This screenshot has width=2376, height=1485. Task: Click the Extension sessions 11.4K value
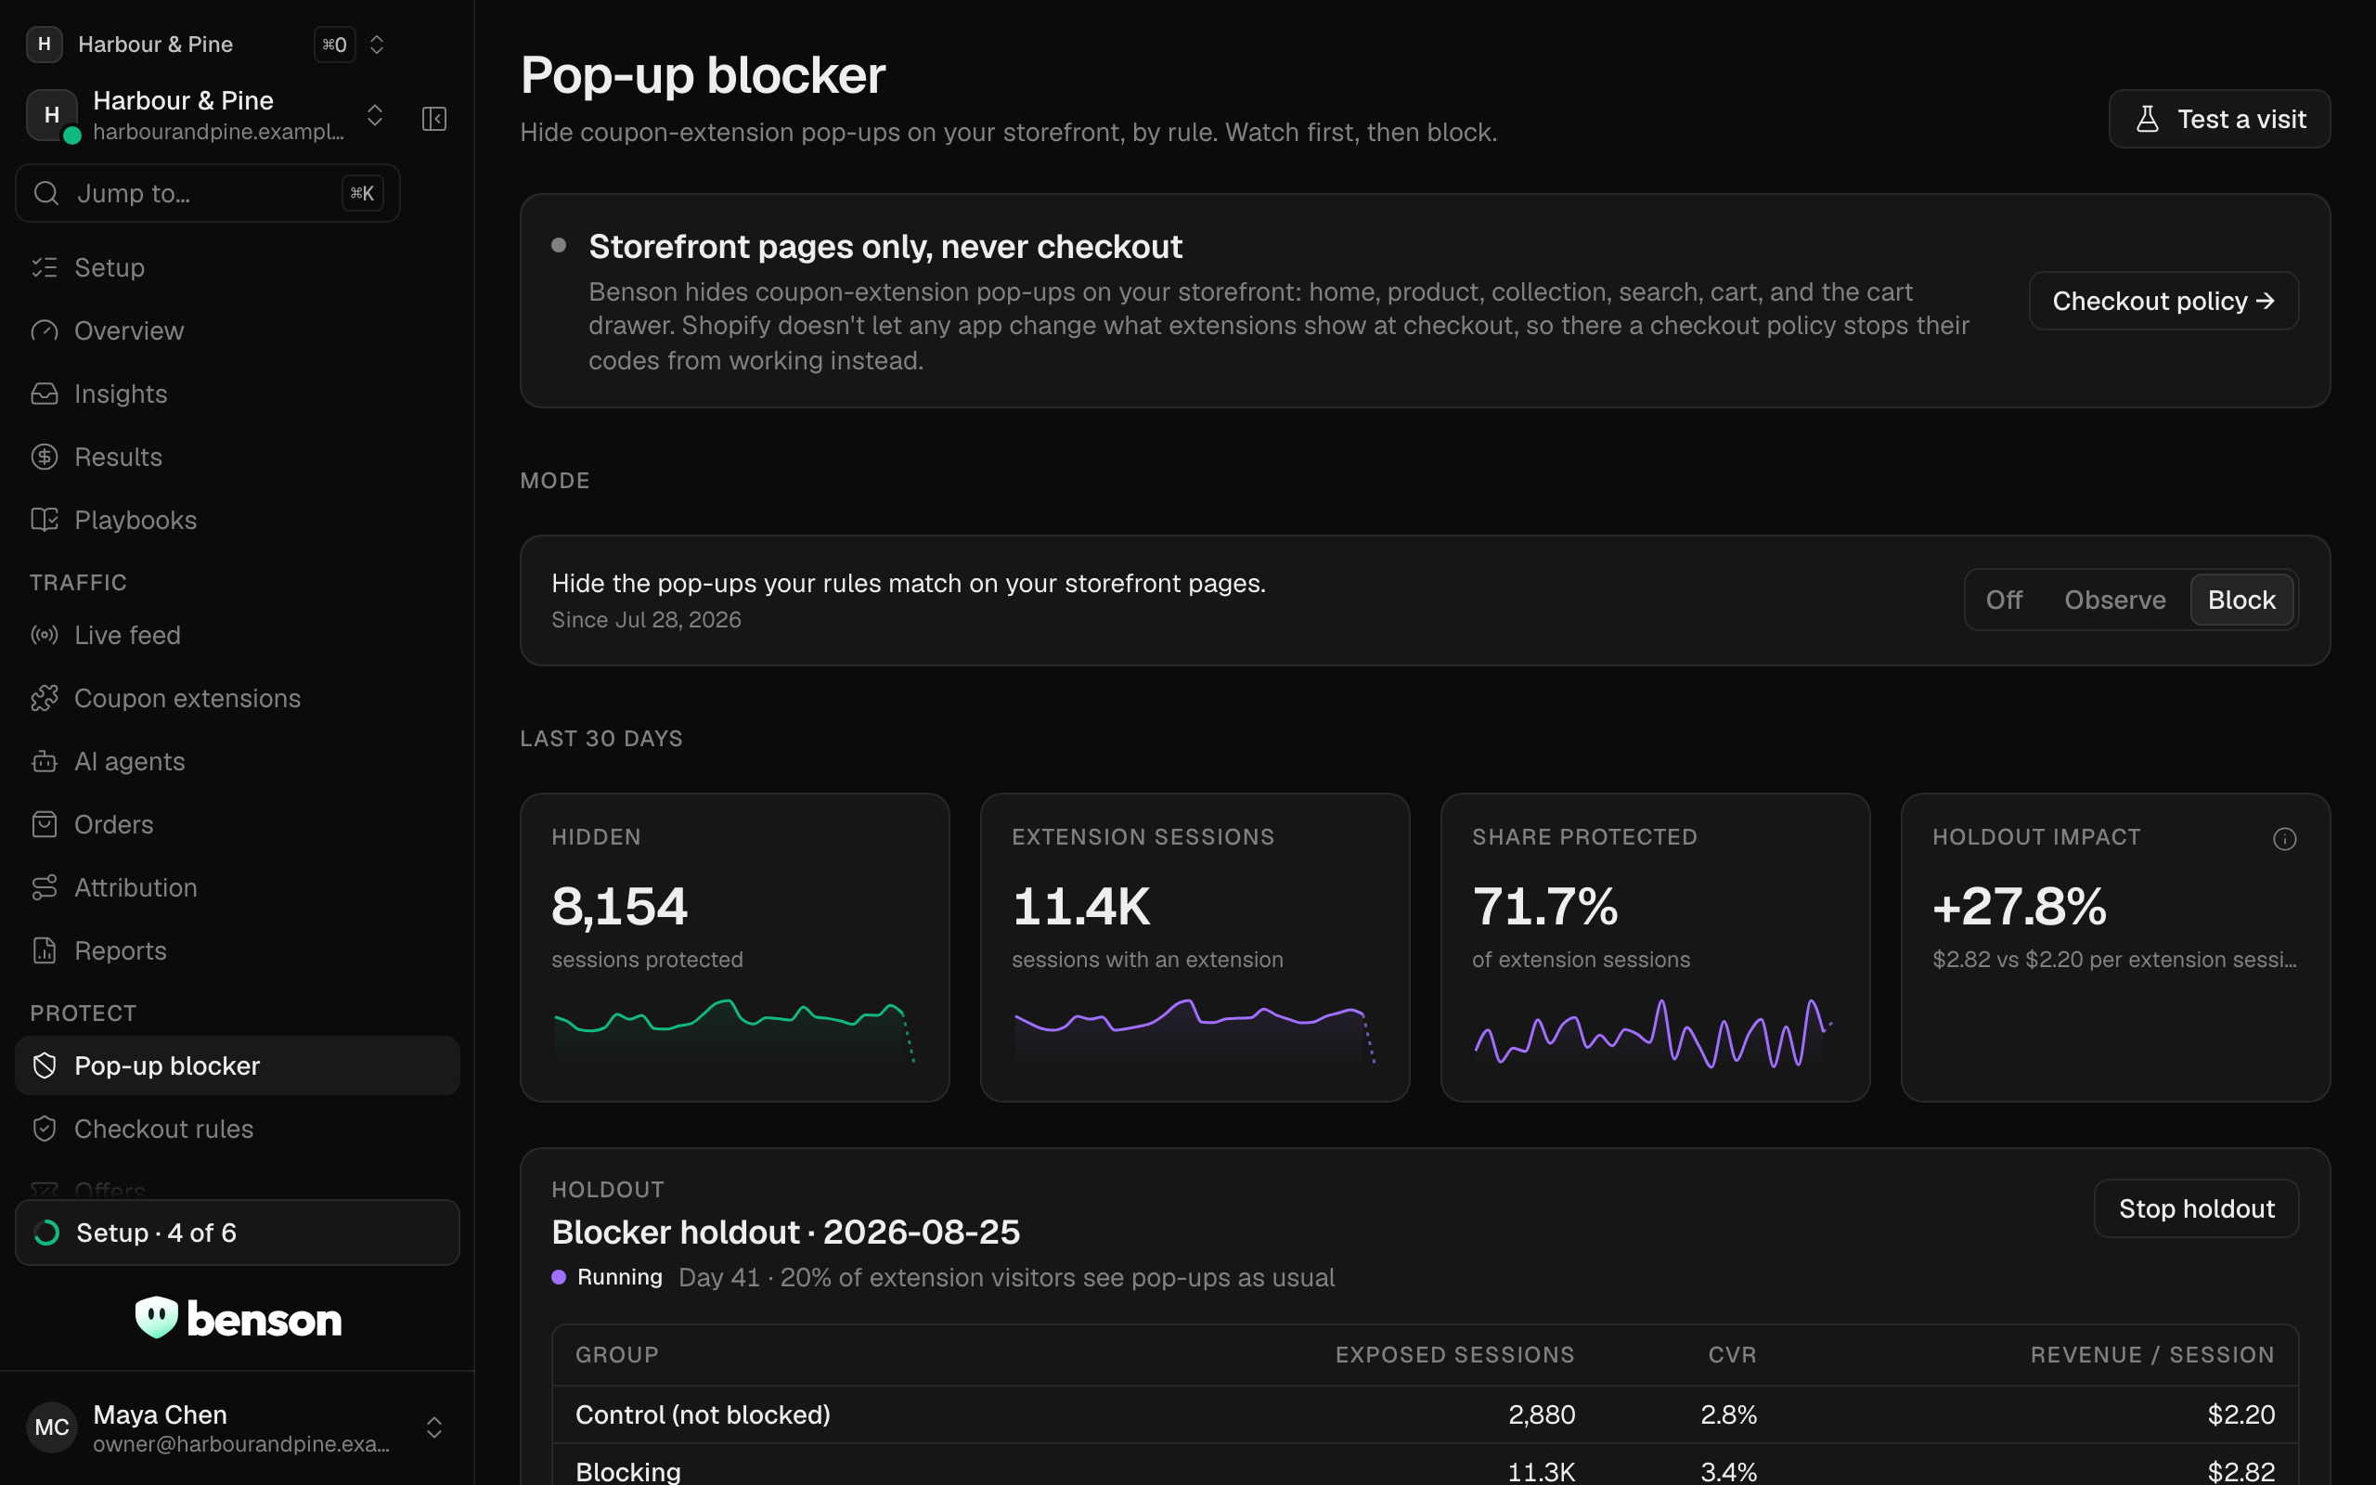1081,906
